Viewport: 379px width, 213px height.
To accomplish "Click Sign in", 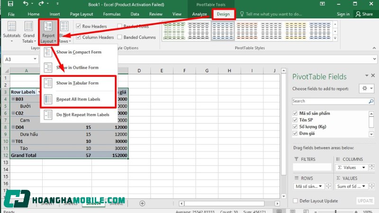I will [x=343, y=14].
